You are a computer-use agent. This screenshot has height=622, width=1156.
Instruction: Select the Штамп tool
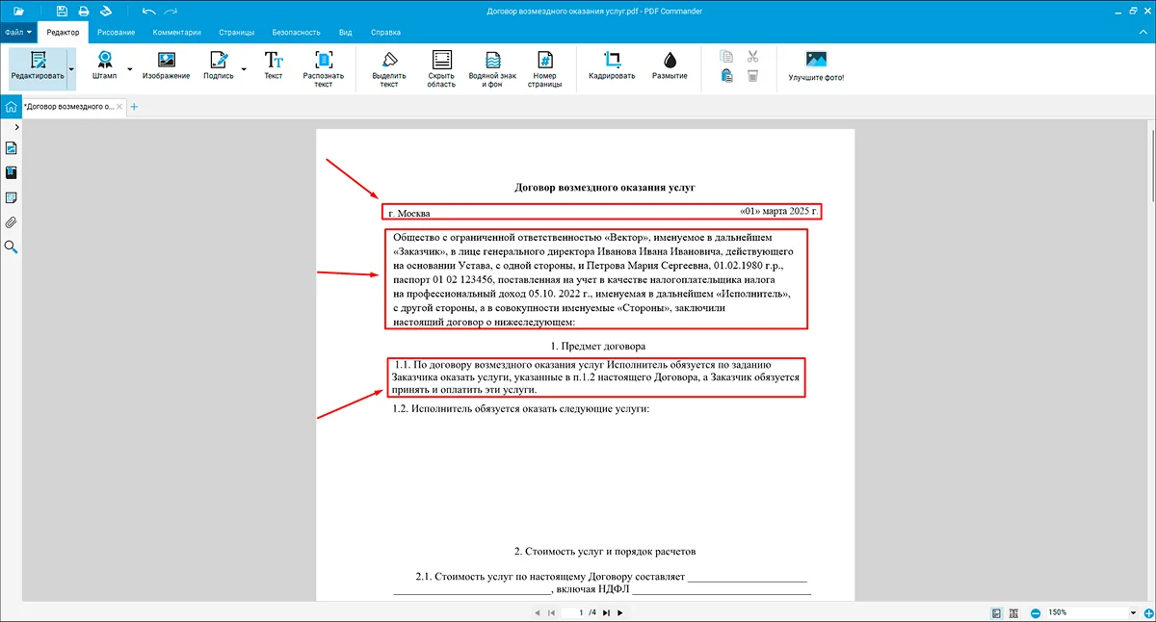(104, 67)
